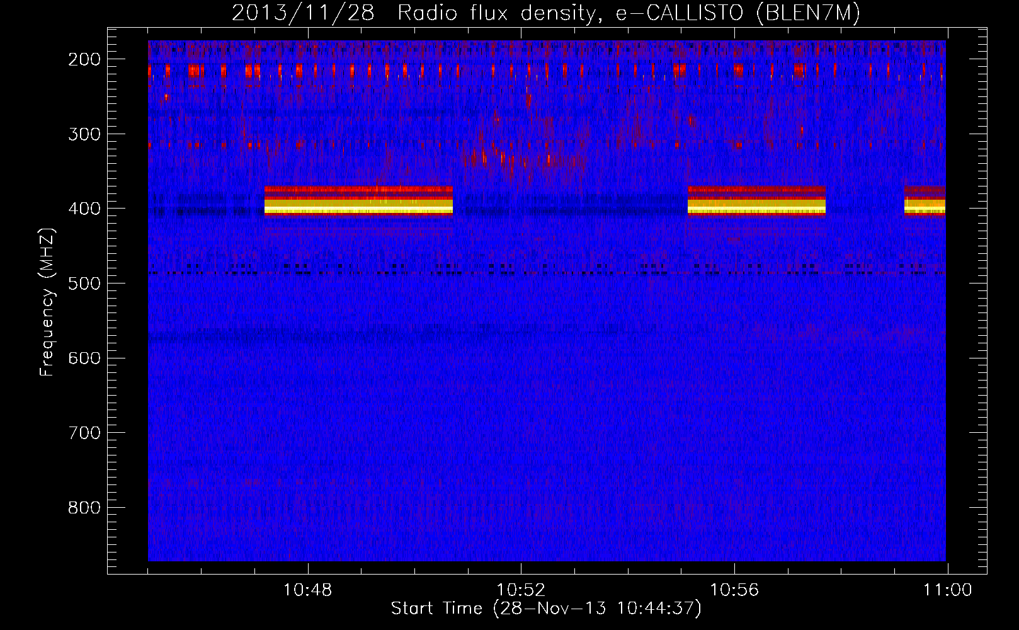
Task: Click the 600 frequency tick label
Action: 84,358
